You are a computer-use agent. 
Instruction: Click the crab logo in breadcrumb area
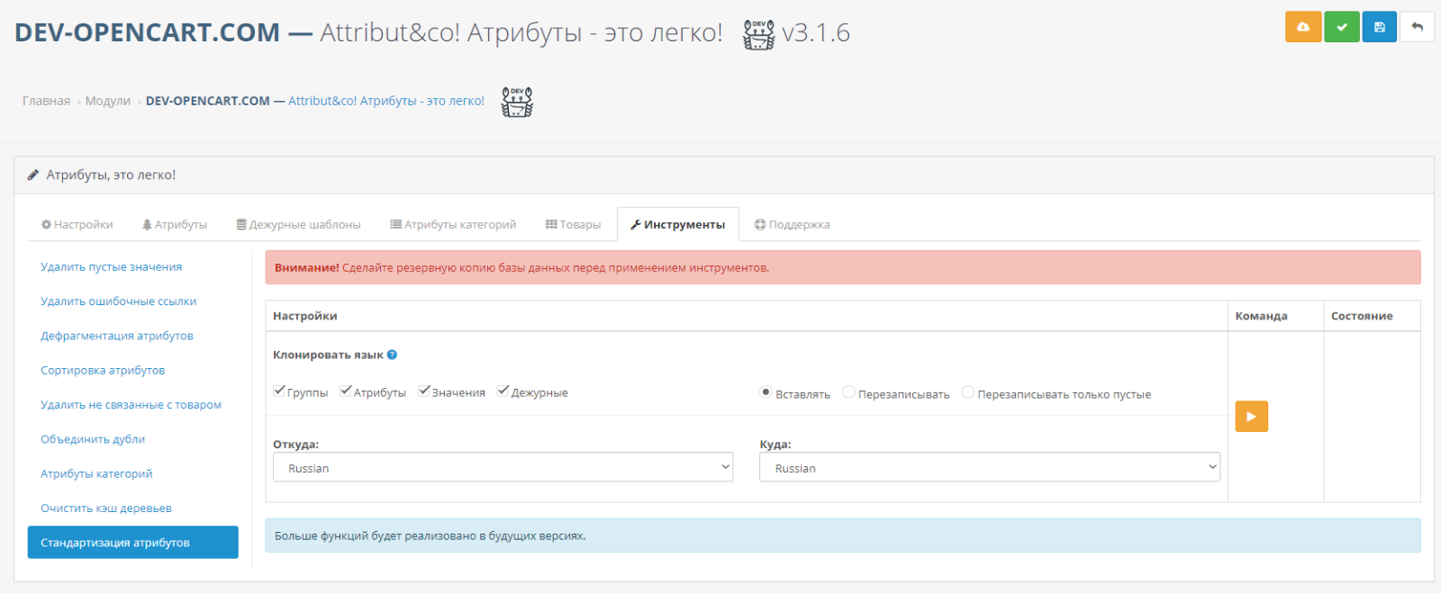click(x=517, y=102)
